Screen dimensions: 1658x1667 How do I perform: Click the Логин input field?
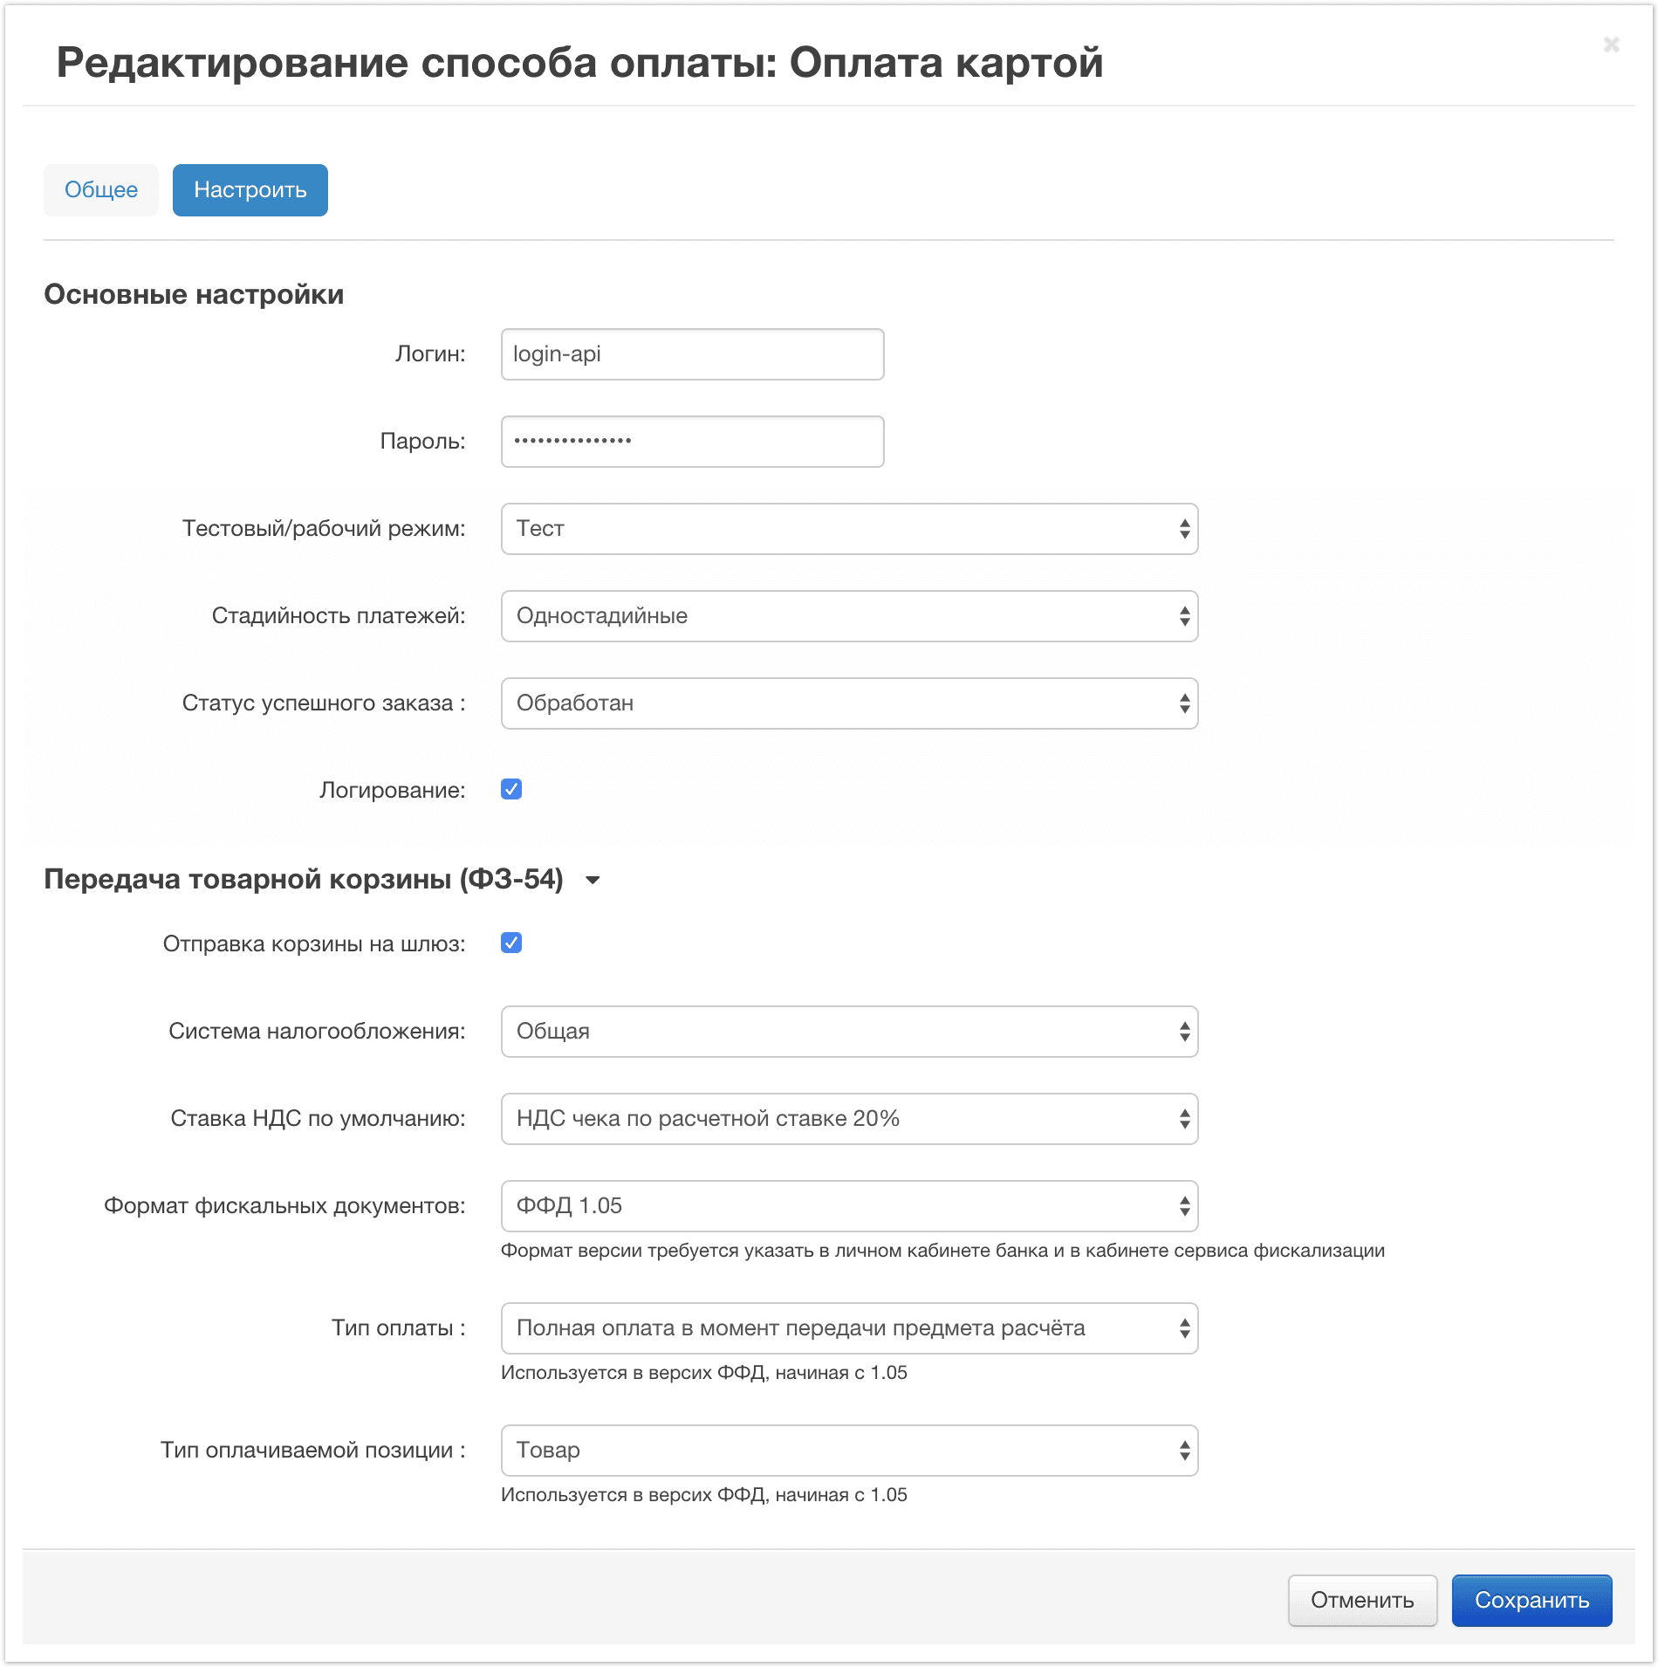tap(692, 354)
